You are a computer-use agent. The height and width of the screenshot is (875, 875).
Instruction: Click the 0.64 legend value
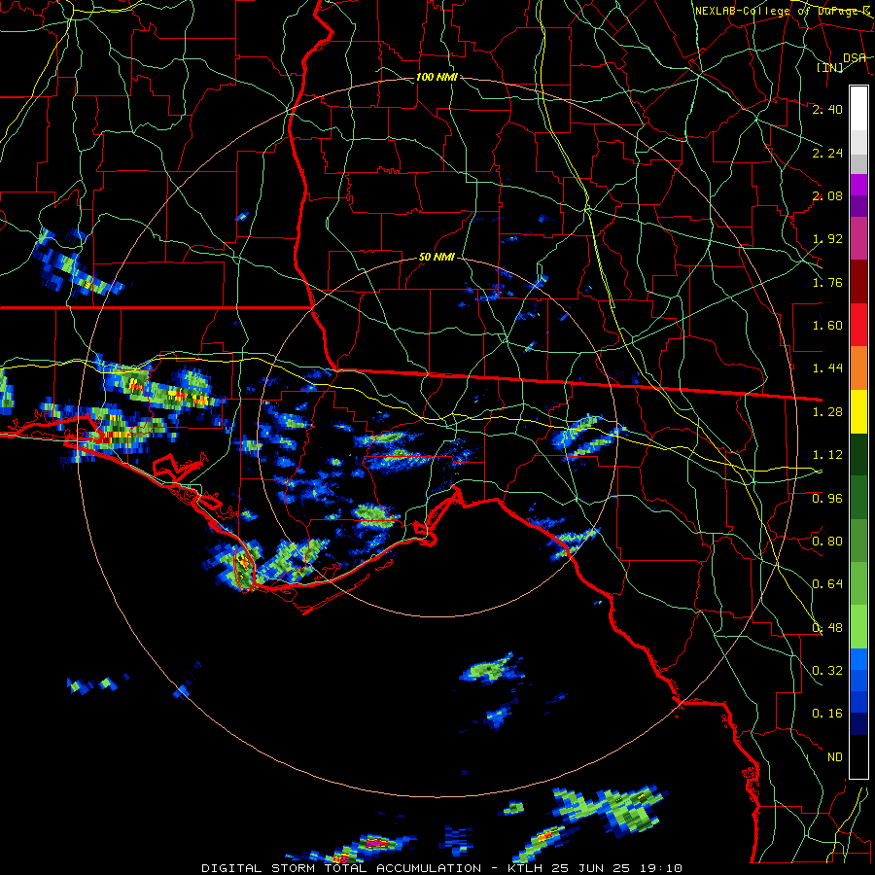827,584
